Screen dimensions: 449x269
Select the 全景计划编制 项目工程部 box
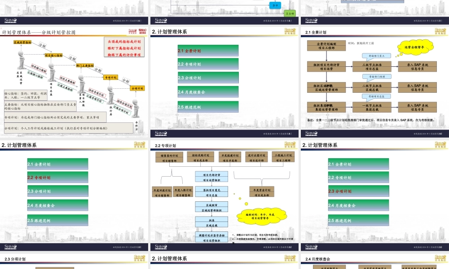[326, 46]
